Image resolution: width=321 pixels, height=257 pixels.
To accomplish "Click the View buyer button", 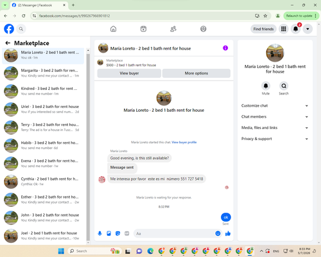I will coord(129,73).
